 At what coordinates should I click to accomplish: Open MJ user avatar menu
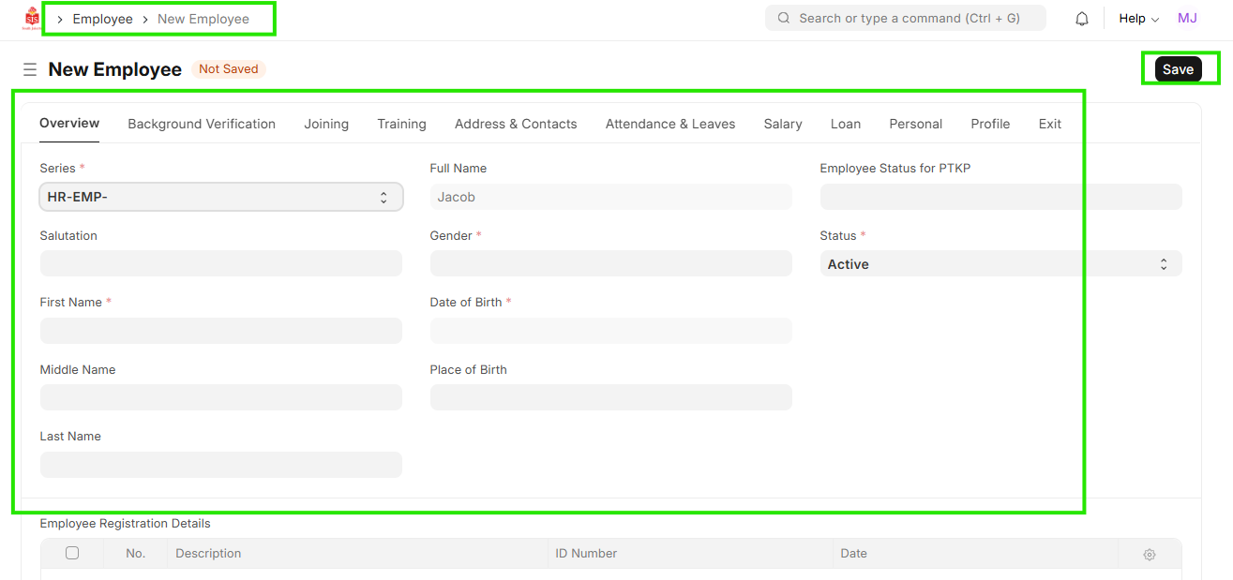point(1187,18)
